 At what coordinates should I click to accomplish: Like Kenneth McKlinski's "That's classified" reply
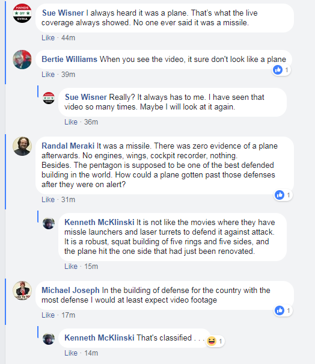pyautogui.click(x=71, y=353)
